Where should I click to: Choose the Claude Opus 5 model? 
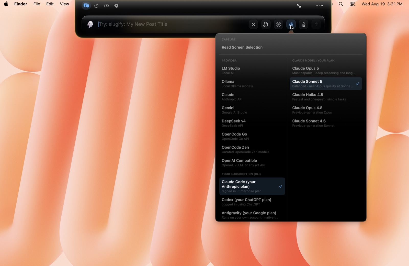[x=326, y=70]
